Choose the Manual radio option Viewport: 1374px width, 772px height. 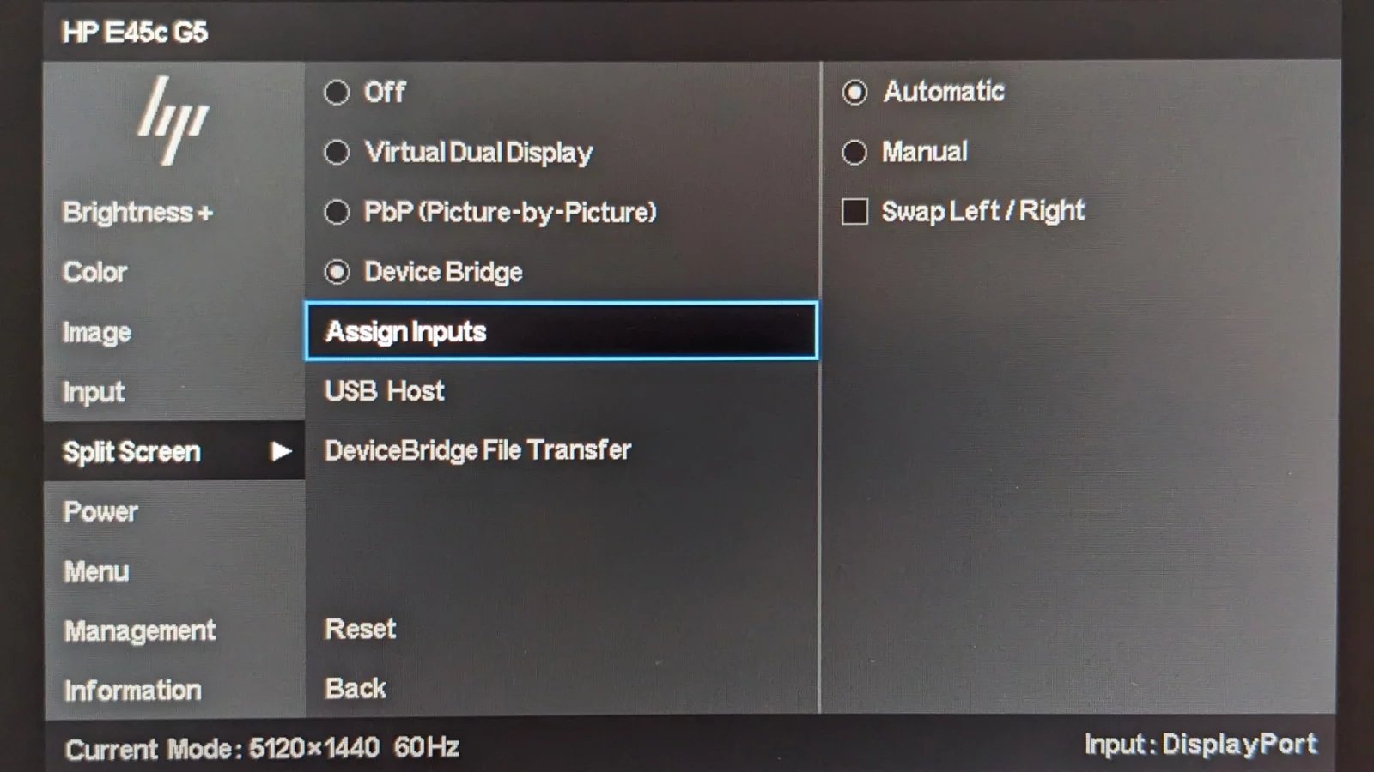coord(854,152)
